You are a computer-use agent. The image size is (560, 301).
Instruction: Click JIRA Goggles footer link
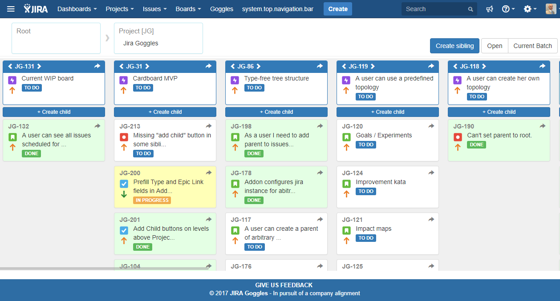click(x=249, y=293)
